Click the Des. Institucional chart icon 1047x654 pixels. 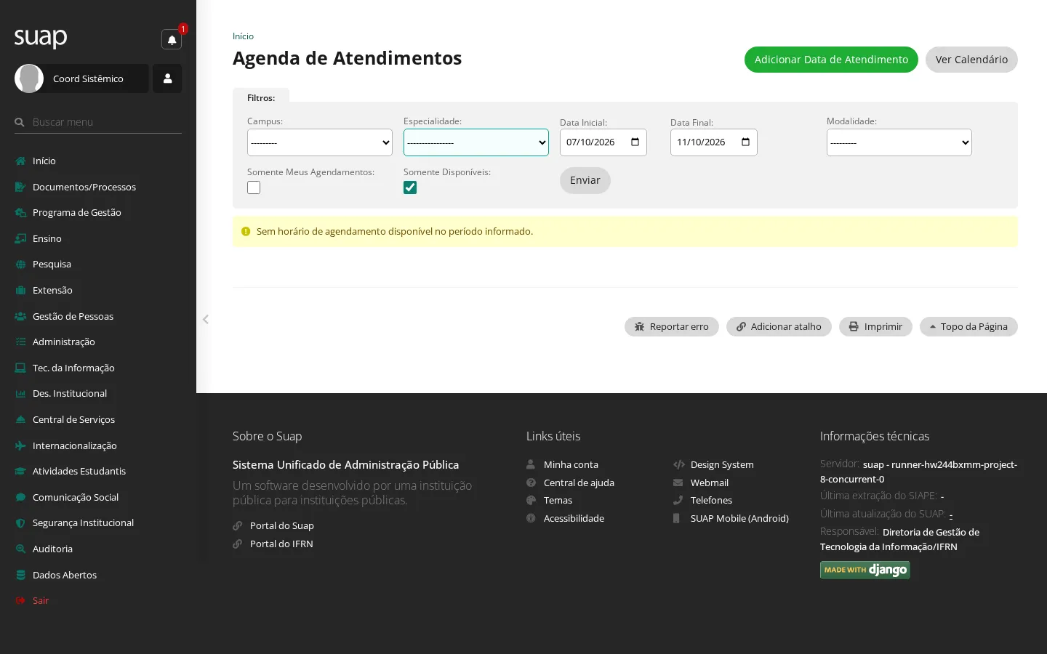coord(20,394)
